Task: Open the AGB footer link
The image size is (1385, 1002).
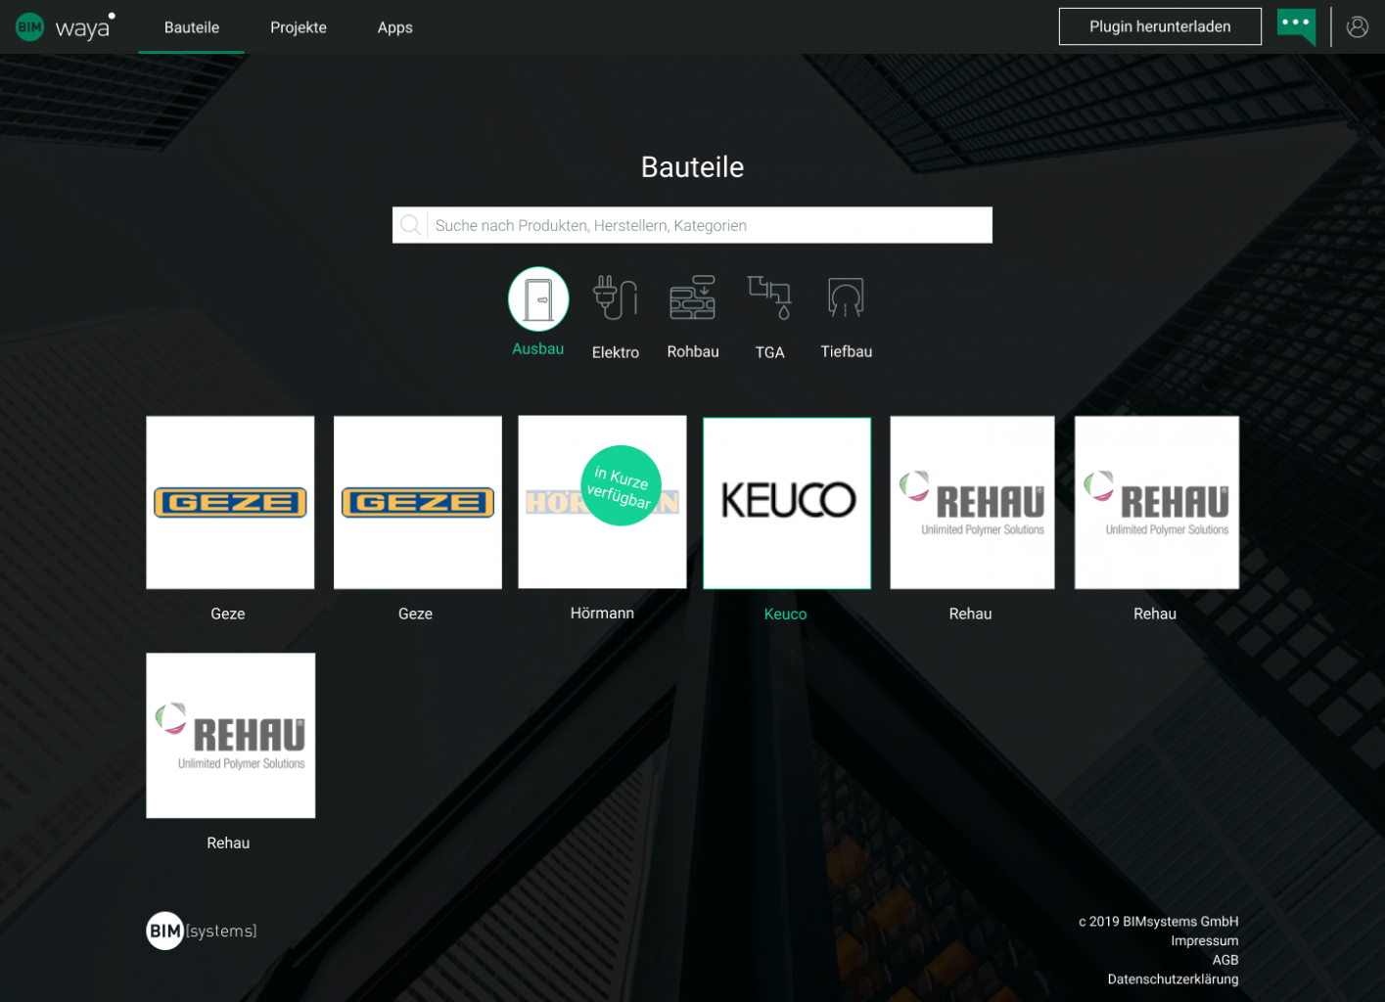Action: click(1224, 960)
